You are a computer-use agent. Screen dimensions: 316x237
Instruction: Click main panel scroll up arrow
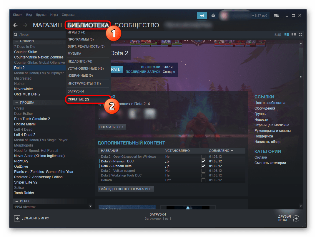click(301, 43)
